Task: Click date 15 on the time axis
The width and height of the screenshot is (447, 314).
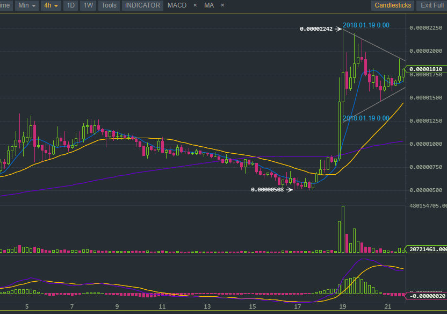Action: point(253,306)
